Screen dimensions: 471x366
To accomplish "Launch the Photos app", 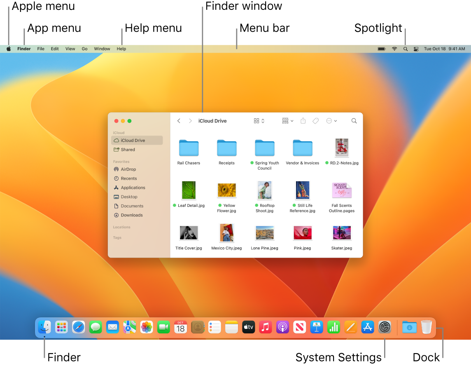I will click(x=146, y=327).
